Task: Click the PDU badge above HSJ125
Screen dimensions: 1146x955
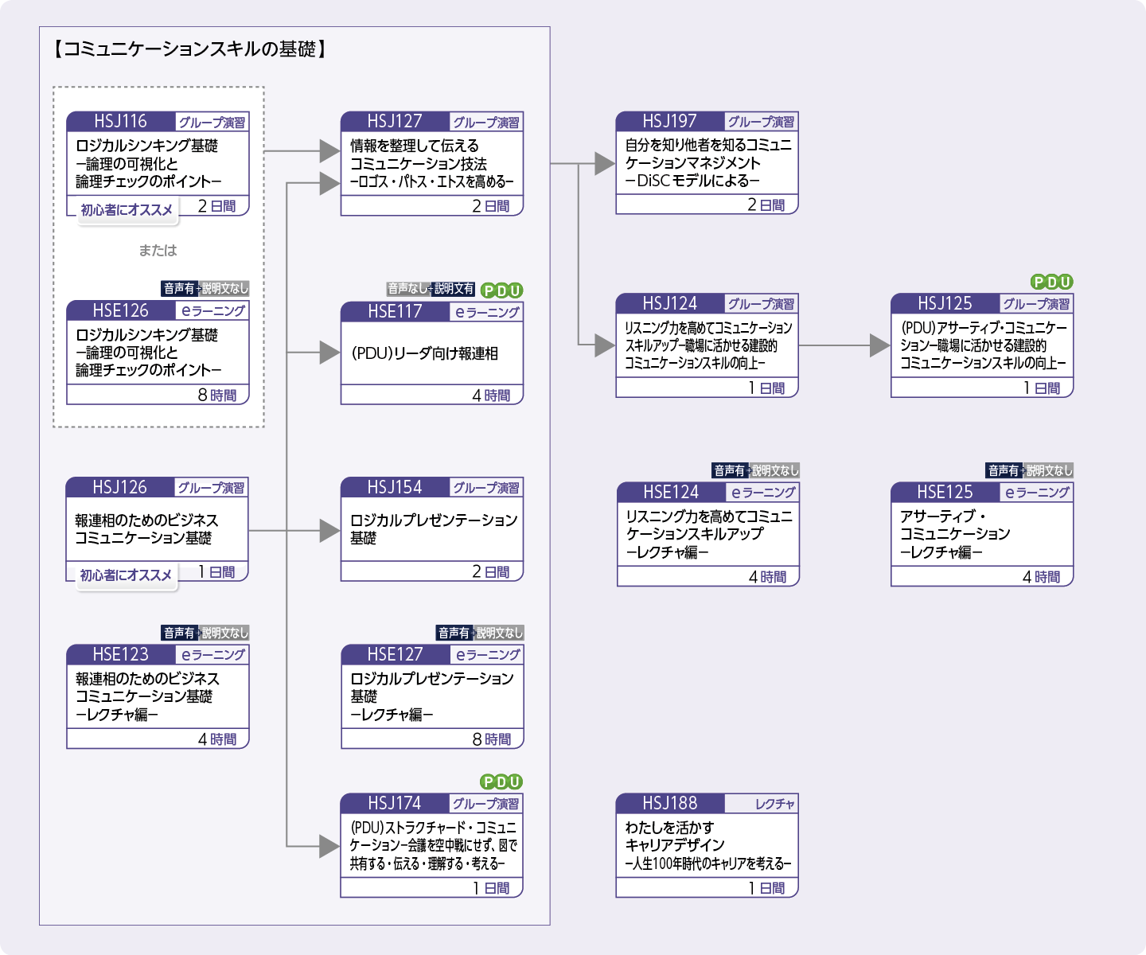Action: coord(1051,282)
